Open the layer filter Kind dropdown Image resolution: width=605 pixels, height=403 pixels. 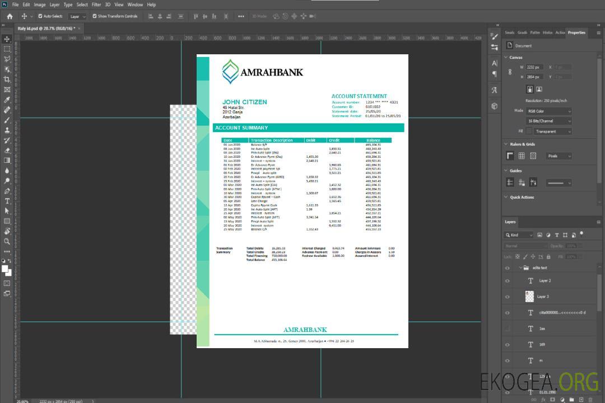coord(519,235)
